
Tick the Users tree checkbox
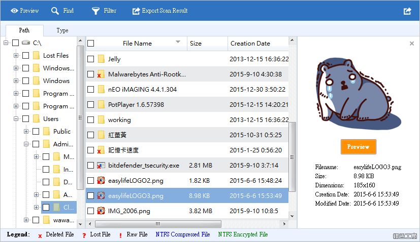point(26,118)
